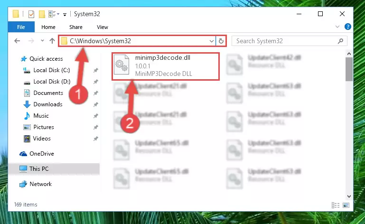Click the Videos film strip icon

[27, 139]
